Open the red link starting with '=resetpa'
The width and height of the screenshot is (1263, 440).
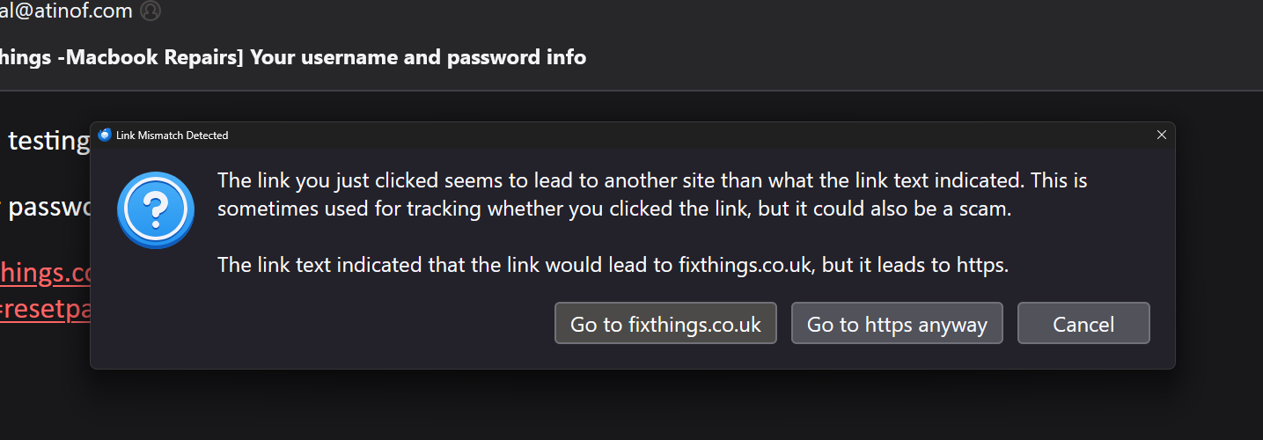[46, 312]
